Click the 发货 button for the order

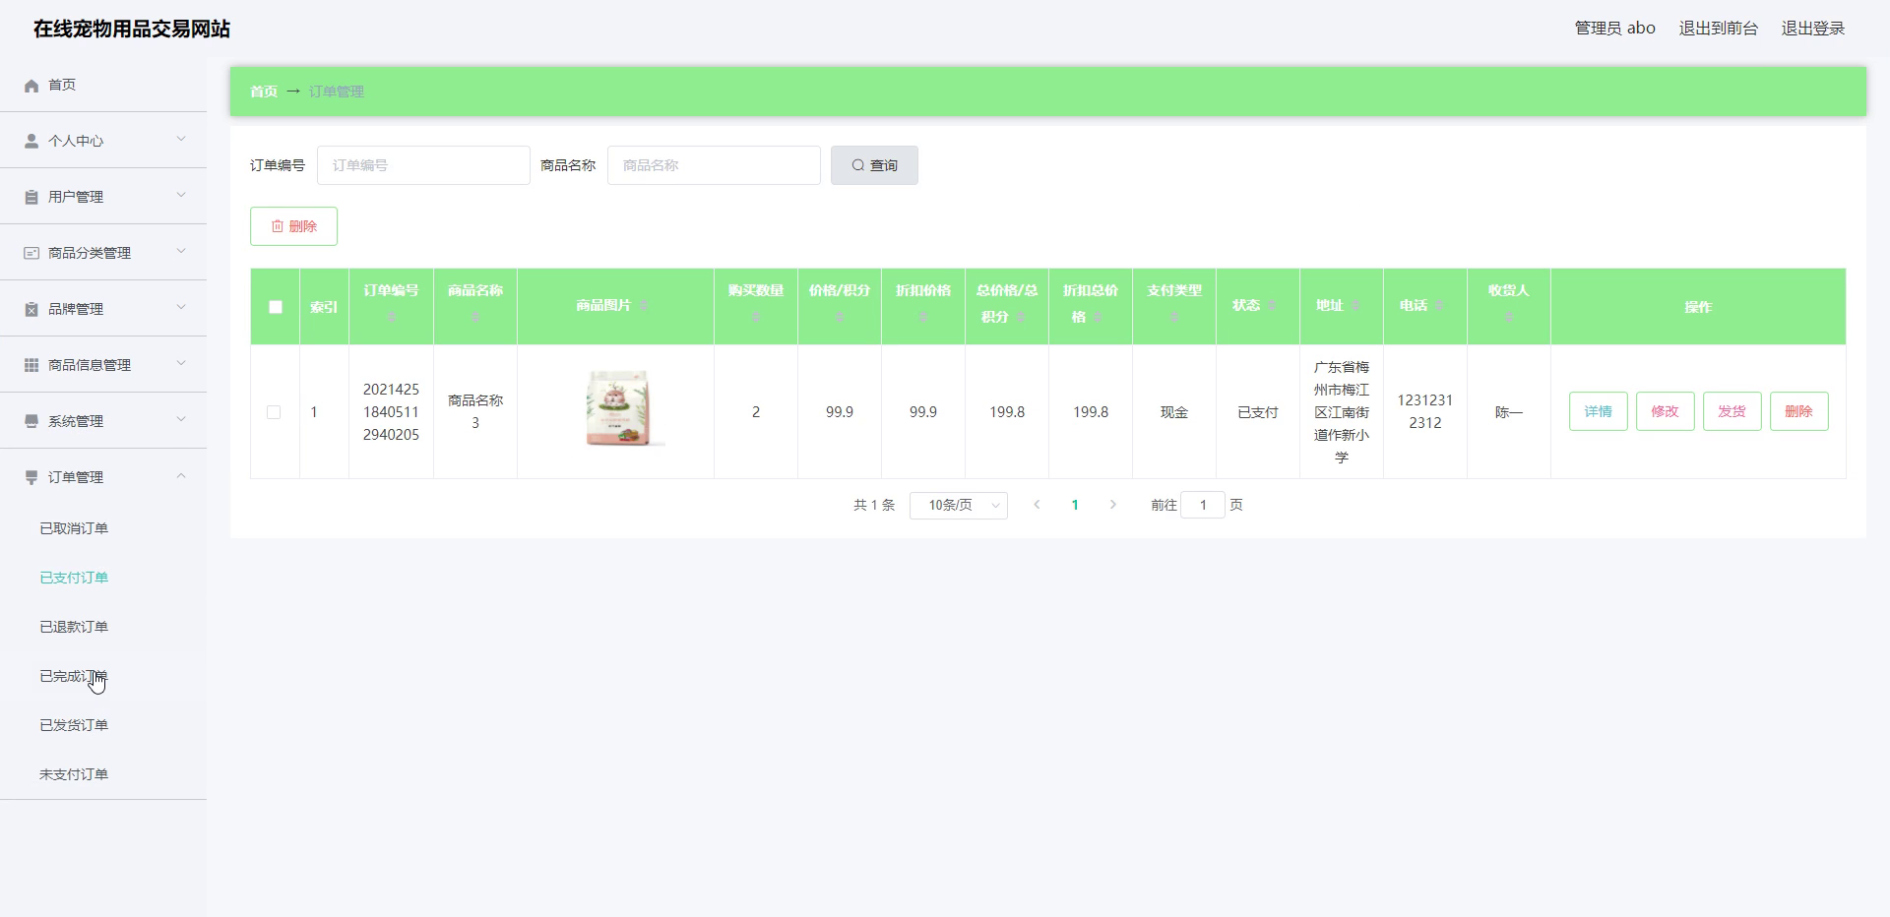pos(1732,411)
